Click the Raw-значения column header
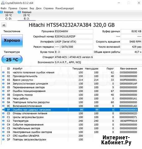Viewport: 142px width, 149px height. coord(128,69)
